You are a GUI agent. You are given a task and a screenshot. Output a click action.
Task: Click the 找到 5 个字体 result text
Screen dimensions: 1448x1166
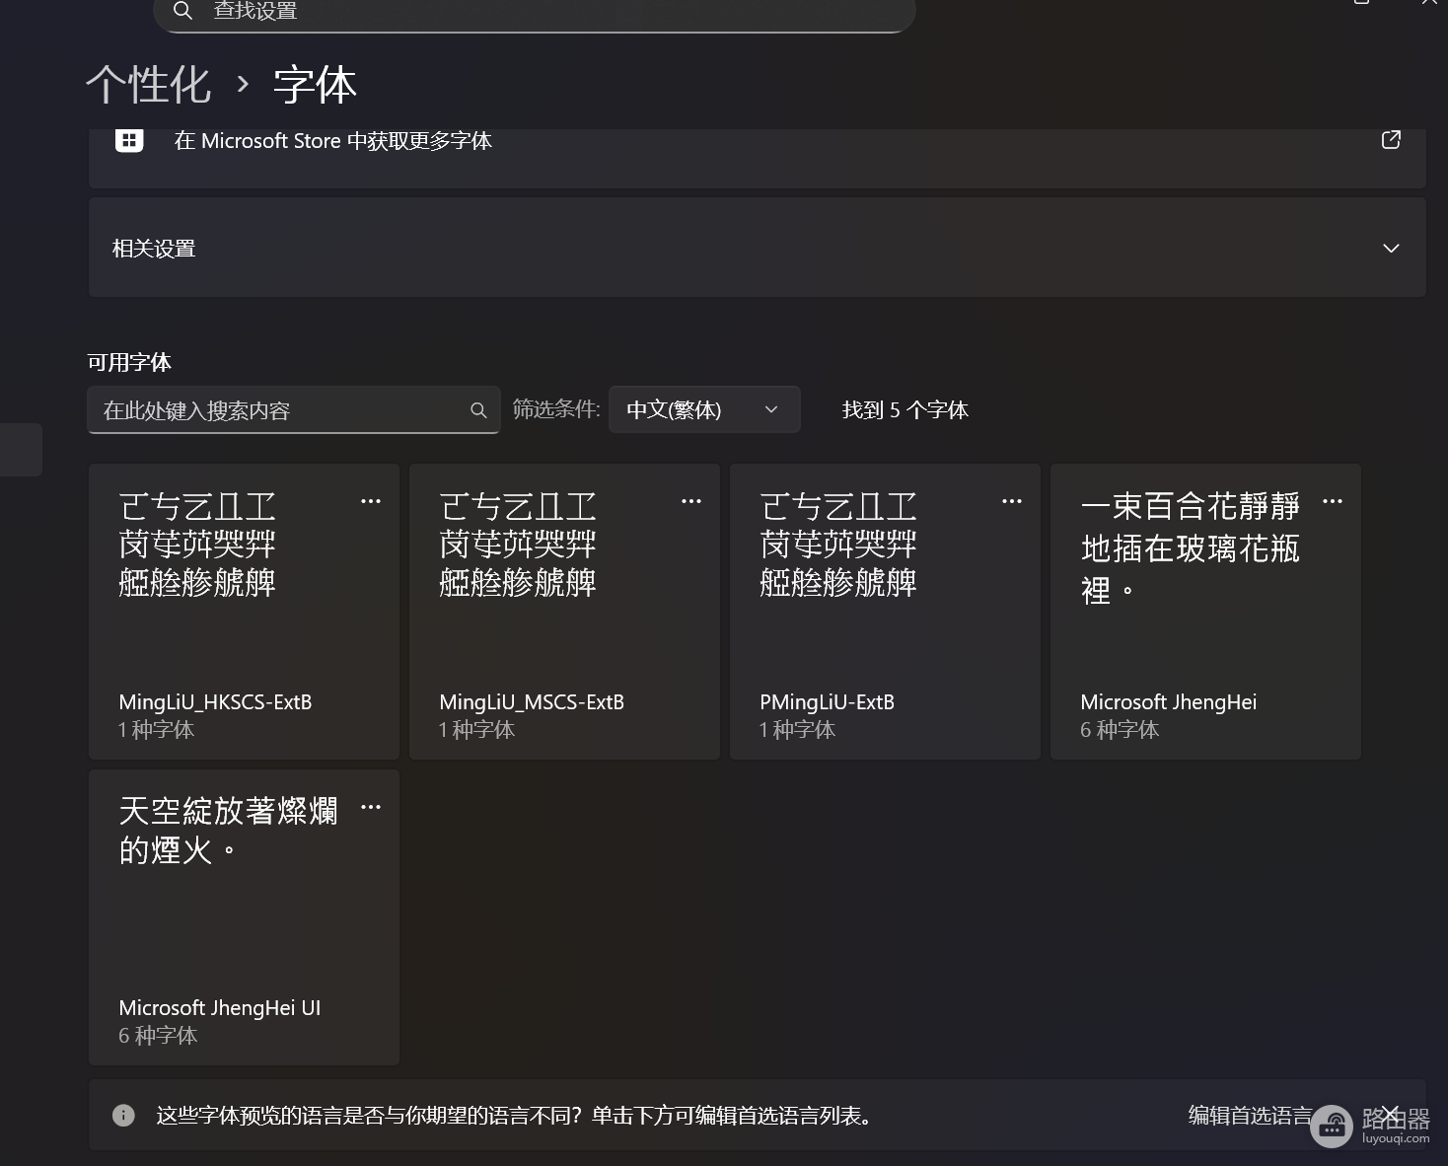pos(905,410)
